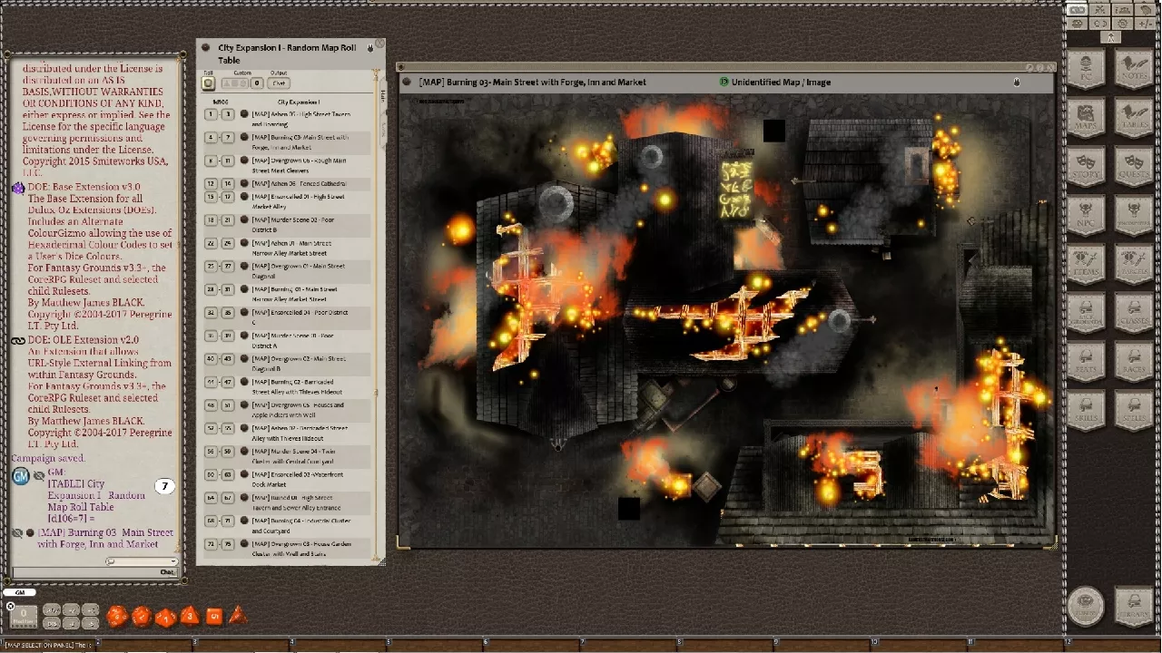This screenshot has width=1162, height=653.
Task: Toggle the table window lock icon
Action: tap(370, 48)
